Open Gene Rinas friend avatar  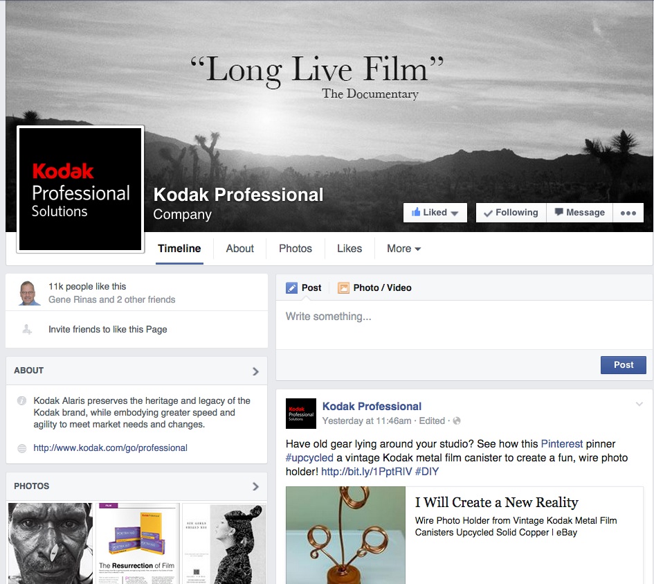pyautogui.click(x=28, y=293)
